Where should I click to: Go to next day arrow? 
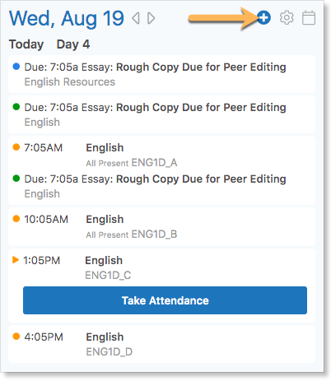coord(151,18)
